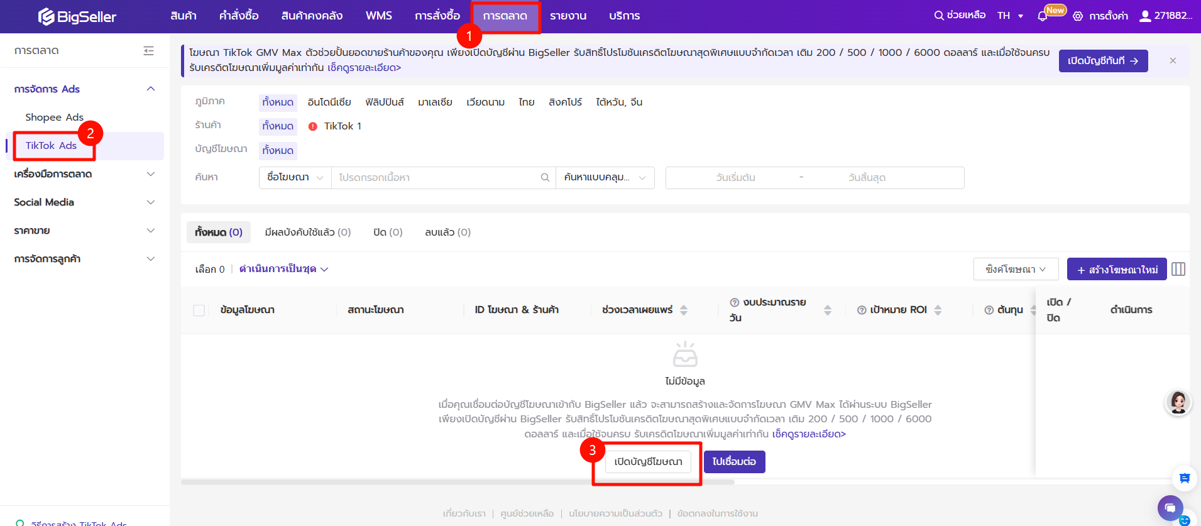Open the customer support avatar chat
Image resolution: width=1201 pixels, height=526 pixels.
pos(1178,402)
